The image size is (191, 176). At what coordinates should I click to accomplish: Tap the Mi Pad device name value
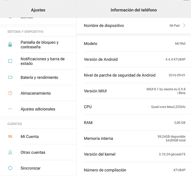[174, 26]
